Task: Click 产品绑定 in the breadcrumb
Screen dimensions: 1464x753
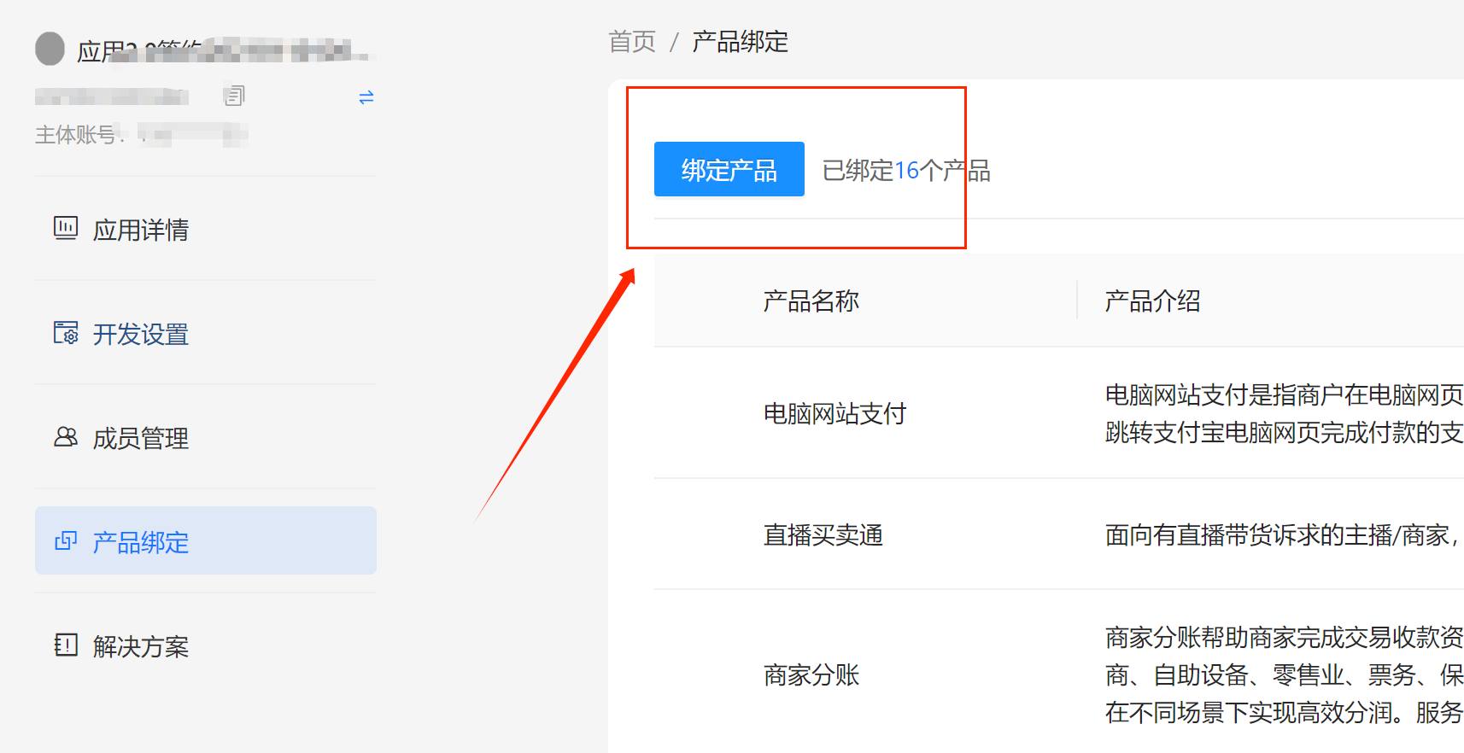Action: click(741, 41)
